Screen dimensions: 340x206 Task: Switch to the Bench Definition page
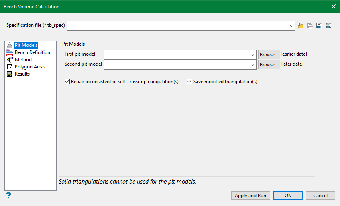32,52
